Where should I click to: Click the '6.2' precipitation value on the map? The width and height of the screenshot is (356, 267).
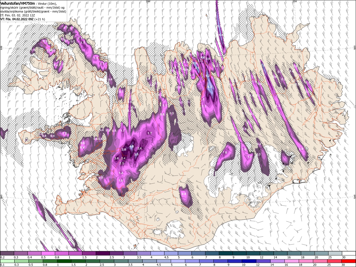(207, 76)
